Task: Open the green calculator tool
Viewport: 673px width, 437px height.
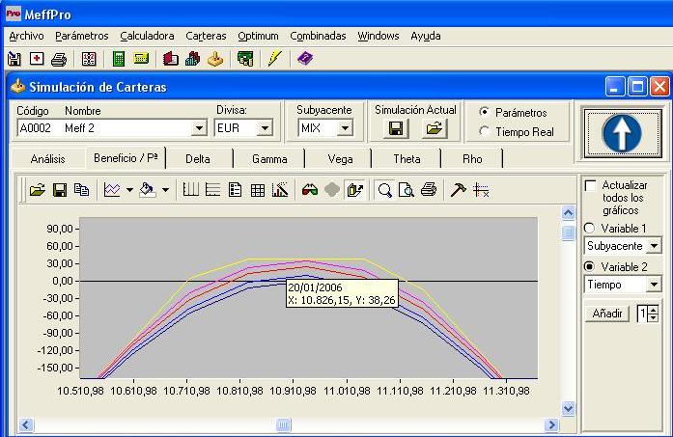Action: [119, 59]
